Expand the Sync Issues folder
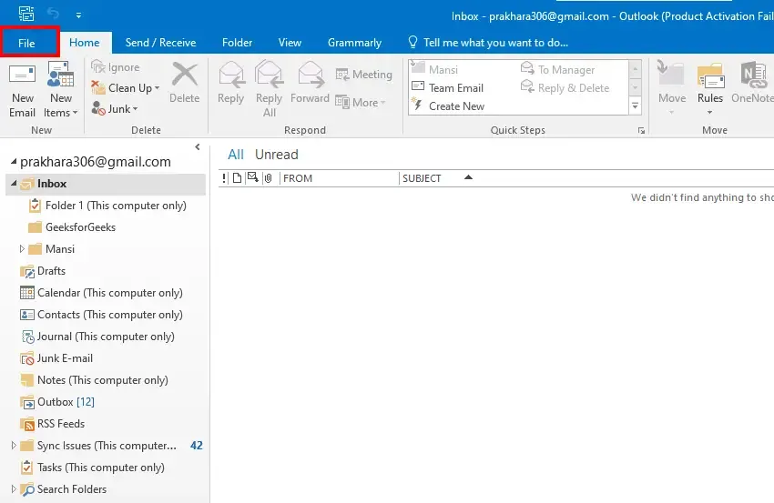774x503 pixels. 14,446
